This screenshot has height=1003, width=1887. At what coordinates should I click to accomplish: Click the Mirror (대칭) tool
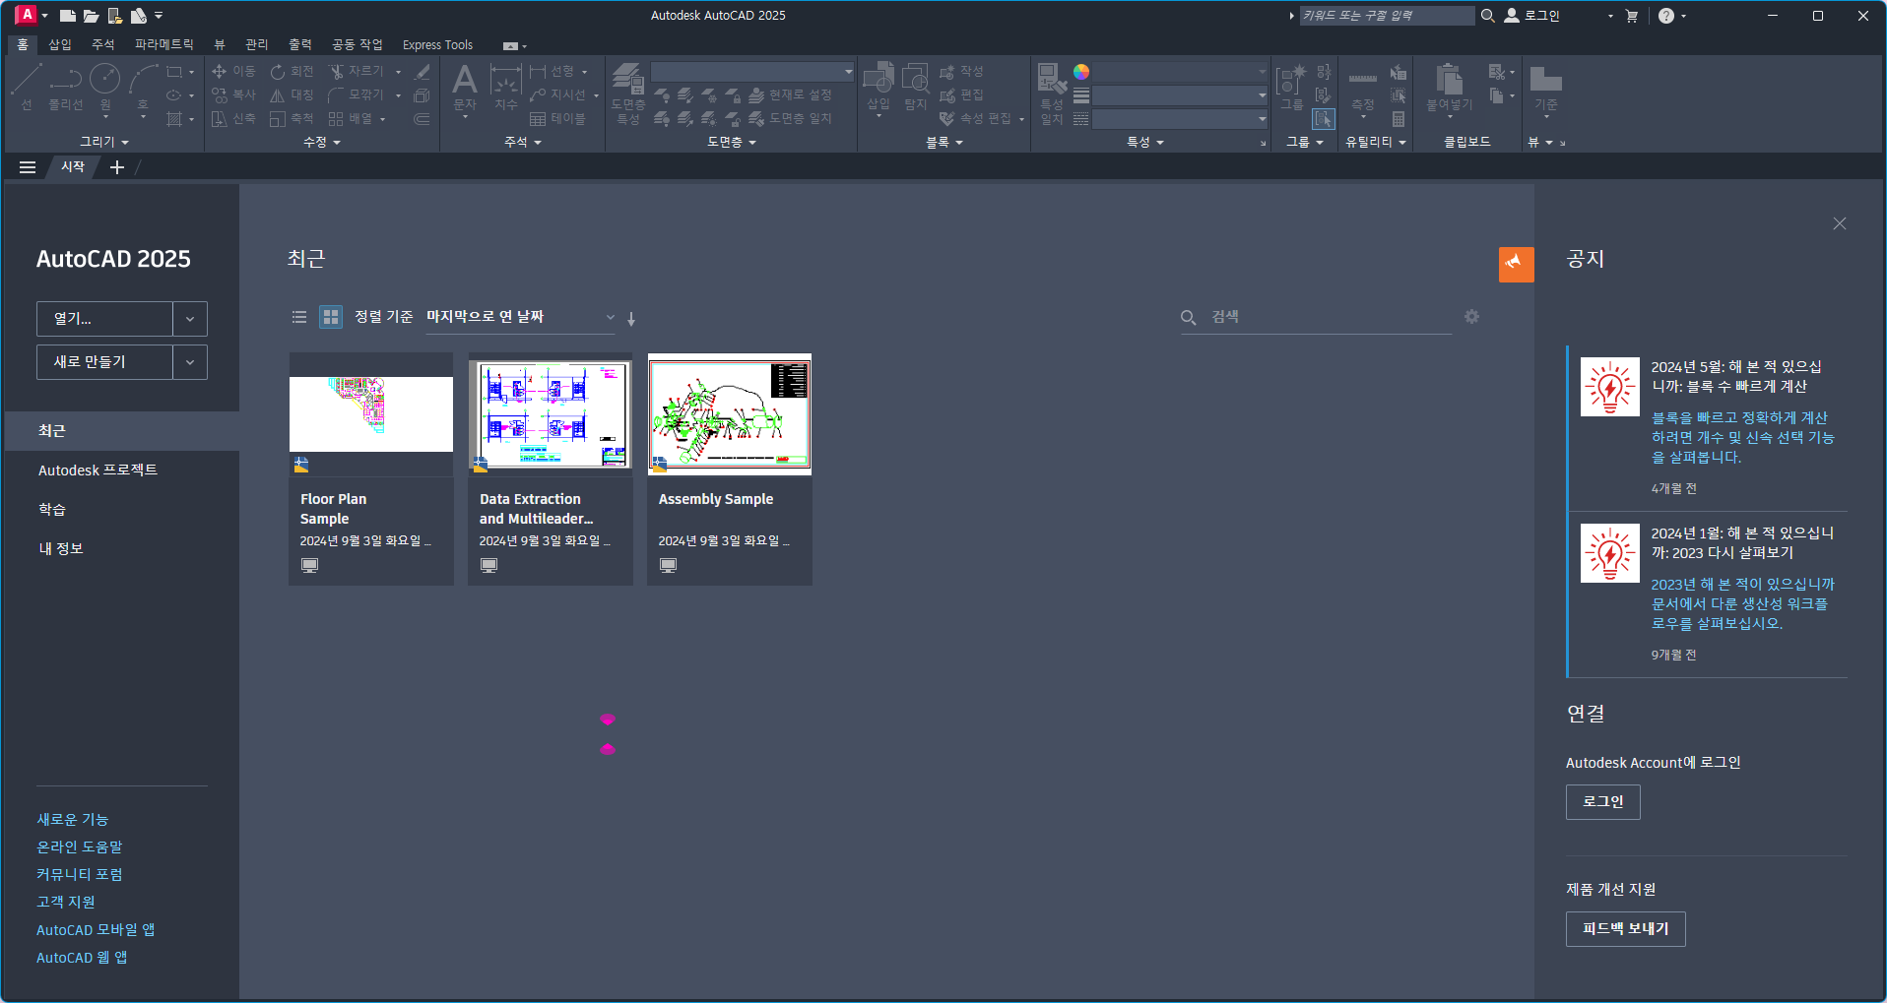(293, 94)
